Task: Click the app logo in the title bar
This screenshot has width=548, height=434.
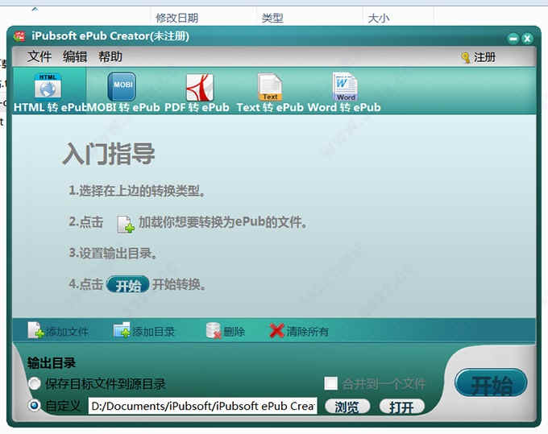Action: coord(19,36)
